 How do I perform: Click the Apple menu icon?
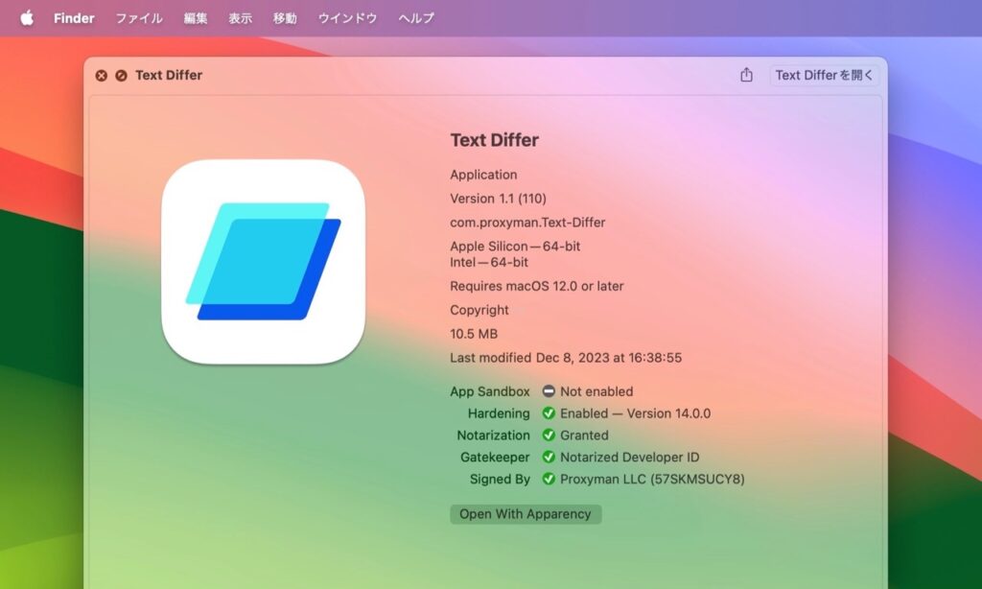tap(26, 17)
